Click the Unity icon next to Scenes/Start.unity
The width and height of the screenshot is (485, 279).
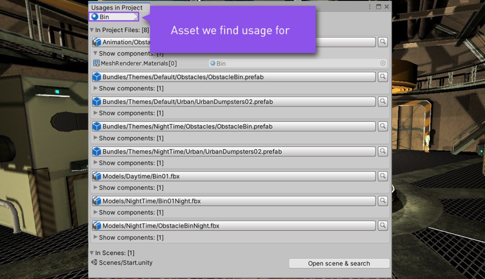pyautogui.click(x=94, y=262)
